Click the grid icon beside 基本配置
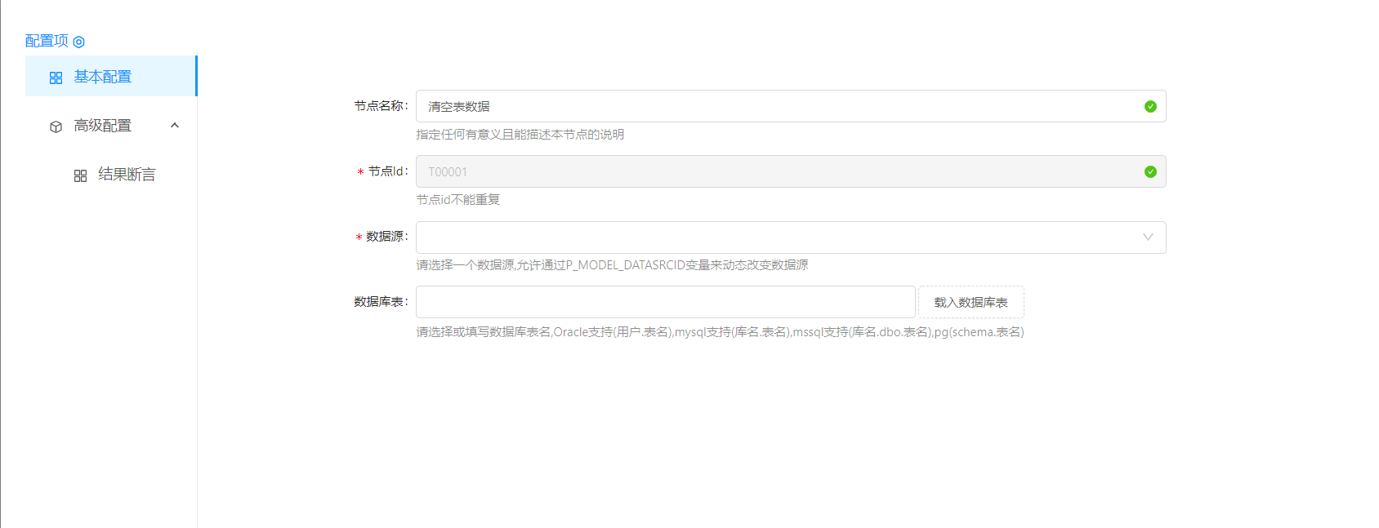1379x528 pixels. tap(56, 78)
